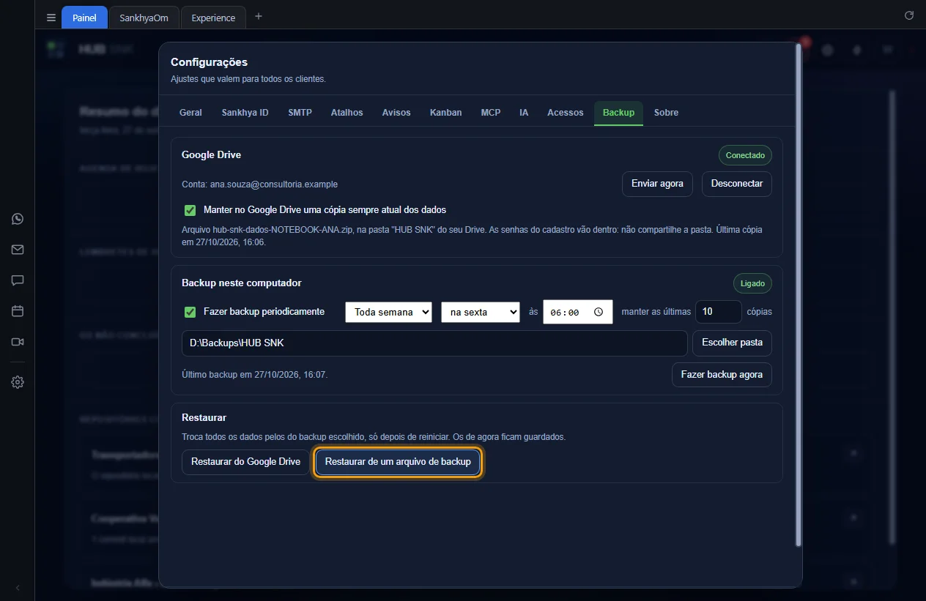Viewport: 926px width, 601px height.
Task: Click the Google Drive section heading
Action: [x=211, y=155]
